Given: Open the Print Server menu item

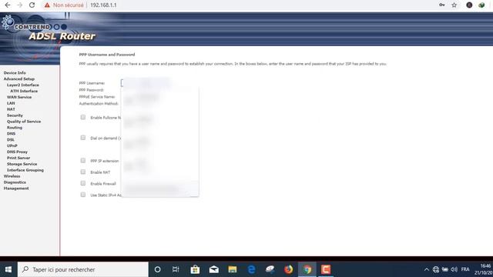Looking at the screenshot, I should (18, 158).
